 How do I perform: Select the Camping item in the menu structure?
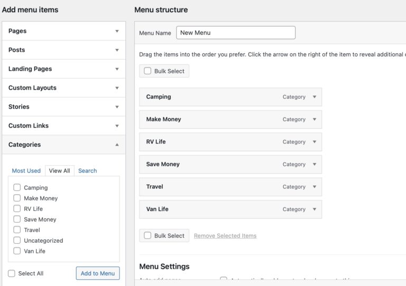click(x=230, y=97)
